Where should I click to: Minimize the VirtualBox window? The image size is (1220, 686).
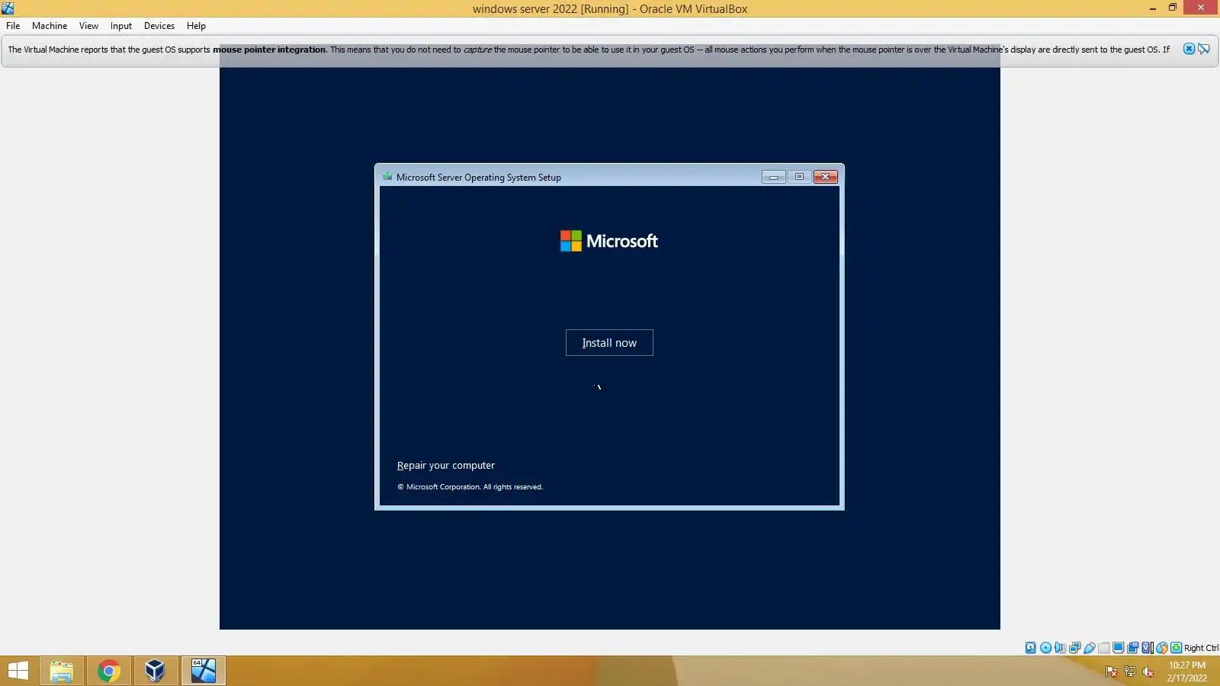click(1152, 8)
